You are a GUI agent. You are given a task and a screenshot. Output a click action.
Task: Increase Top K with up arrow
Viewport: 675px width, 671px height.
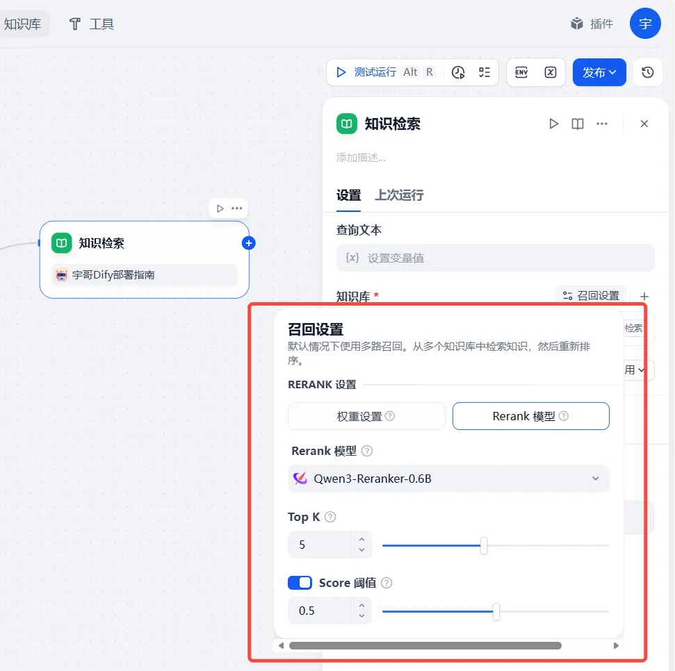point(361,539)
